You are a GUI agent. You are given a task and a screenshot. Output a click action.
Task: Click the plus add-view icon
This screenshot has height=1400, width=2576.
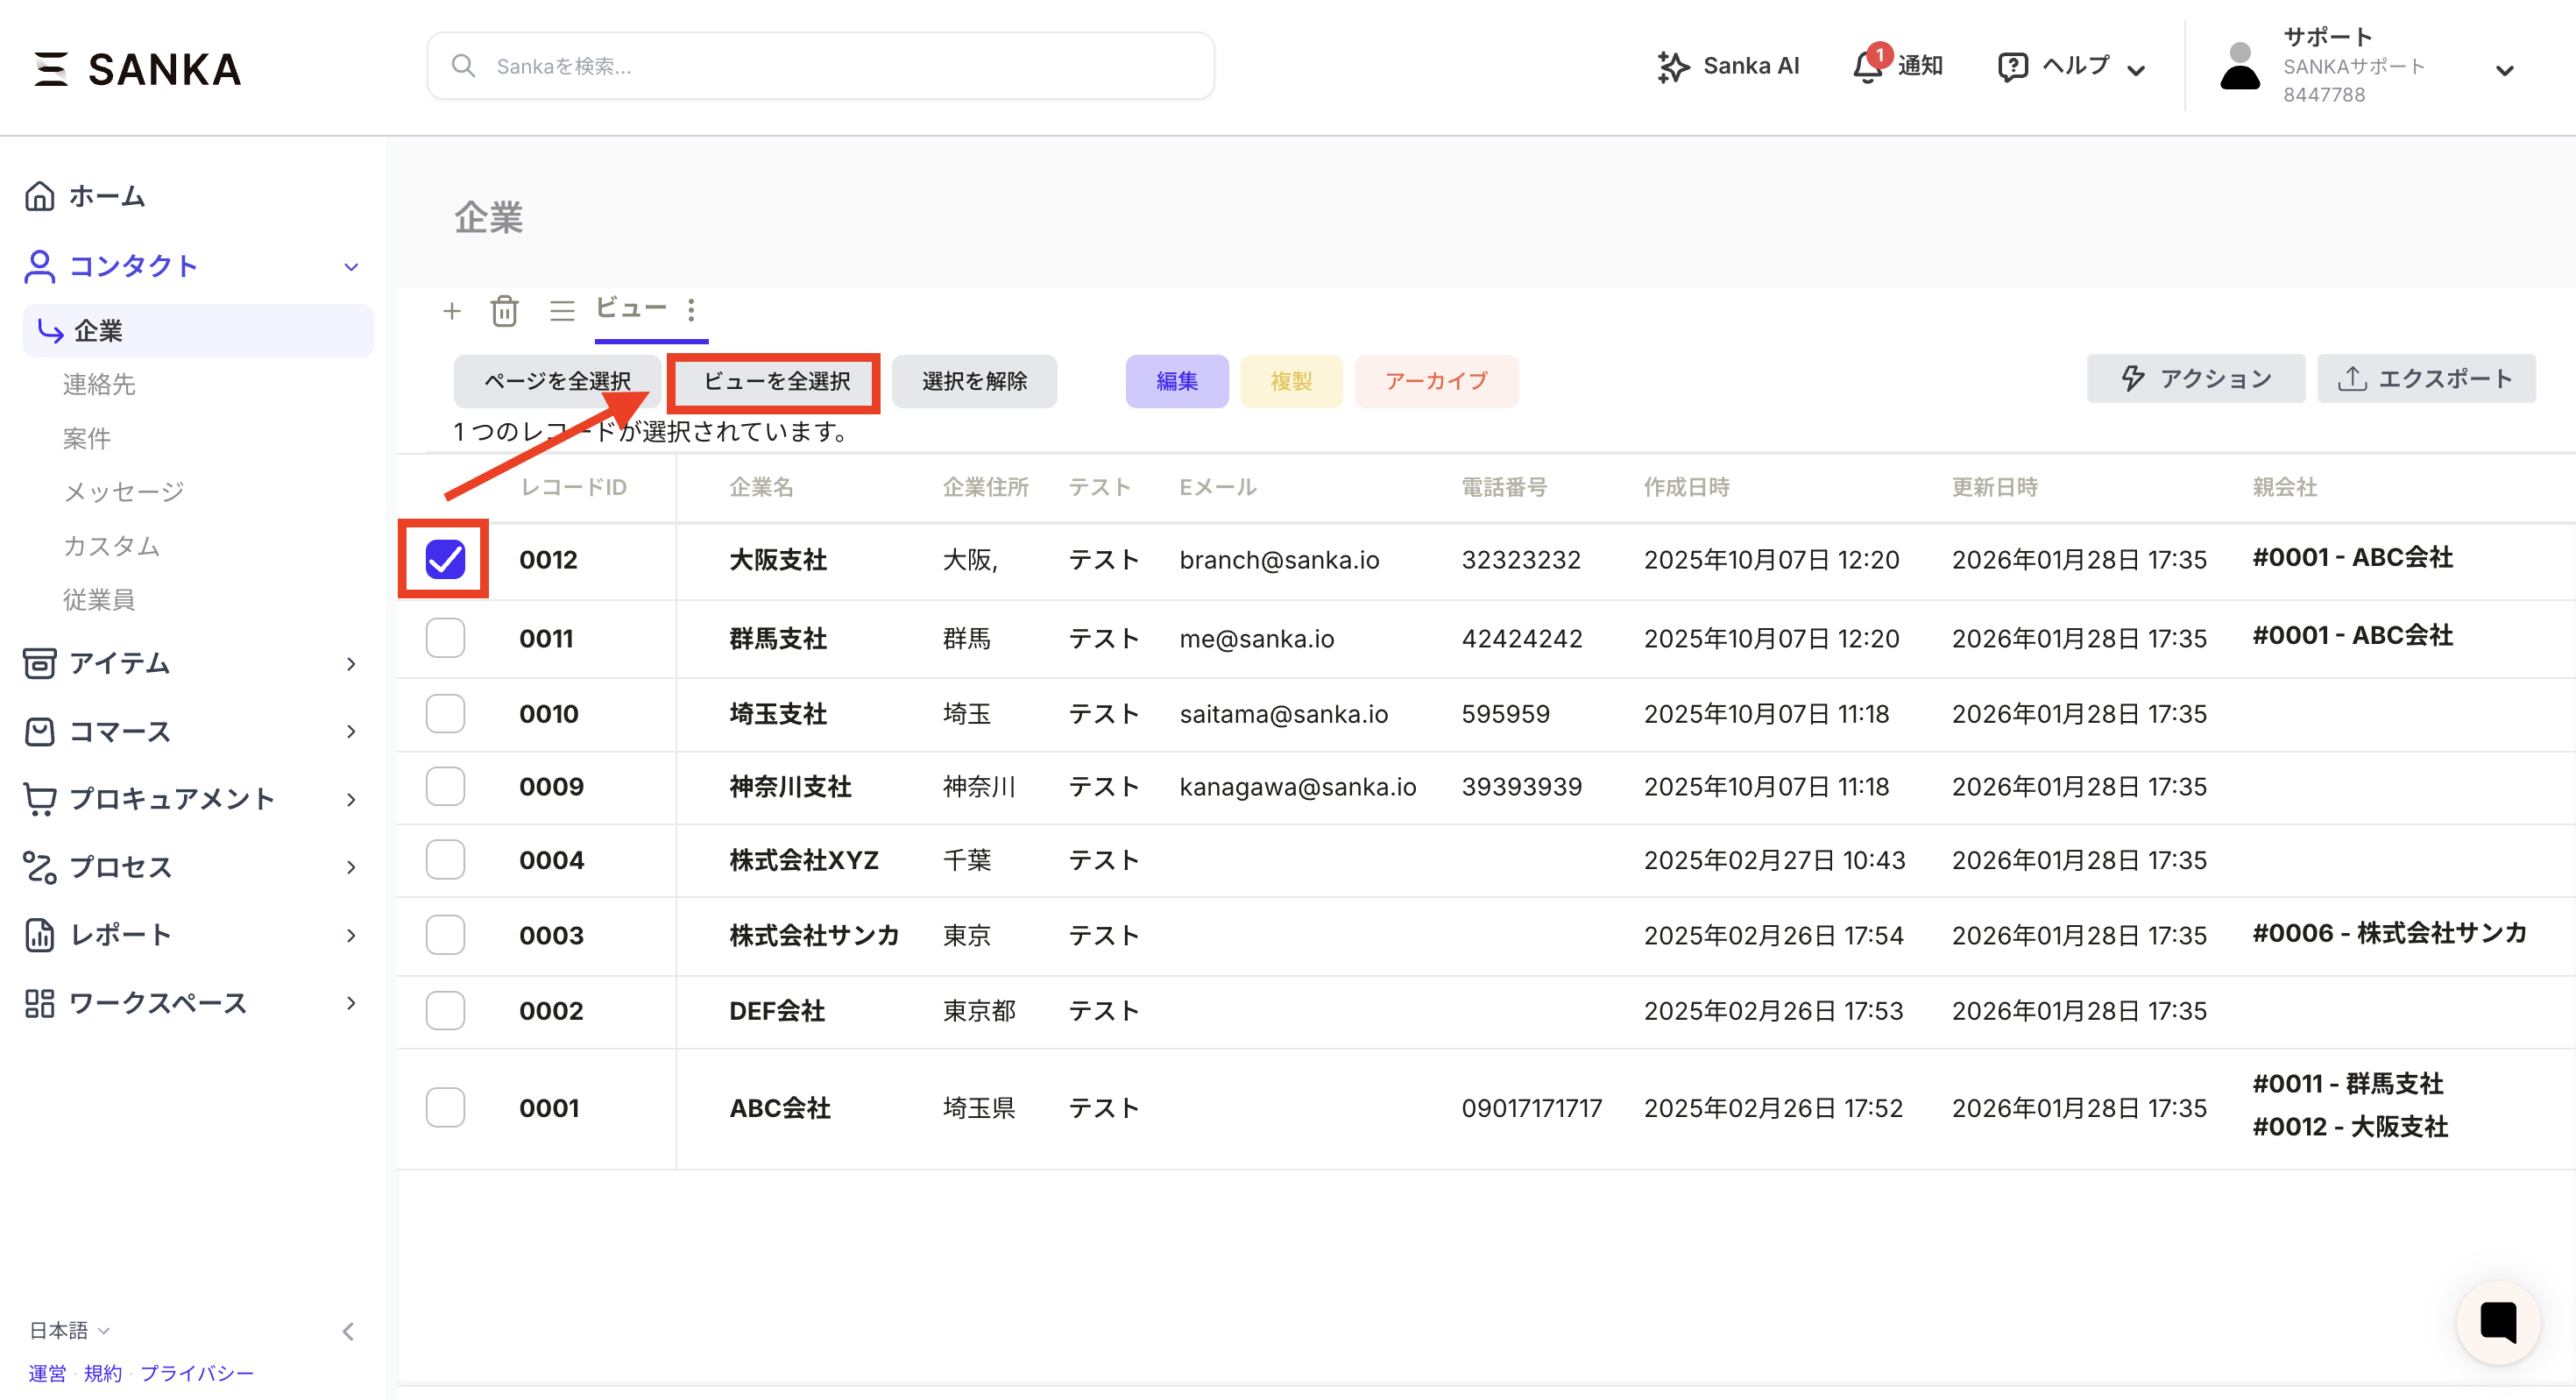[x=452, y=311]
